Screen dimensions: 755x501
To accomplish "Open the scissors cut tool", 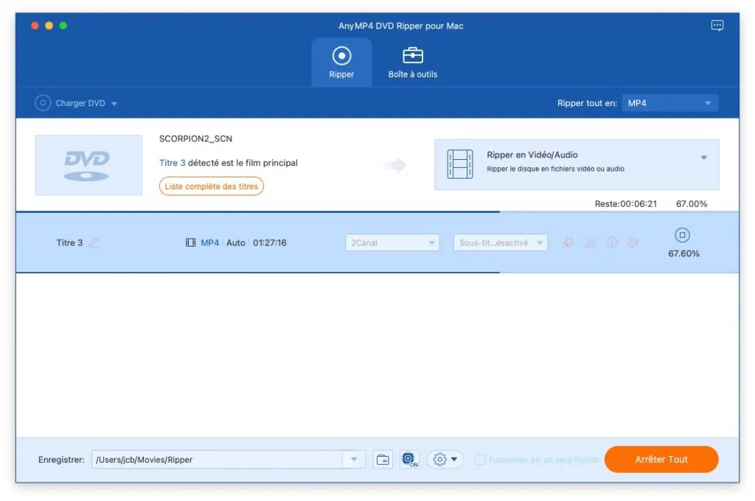I will (x=591, y=243).
